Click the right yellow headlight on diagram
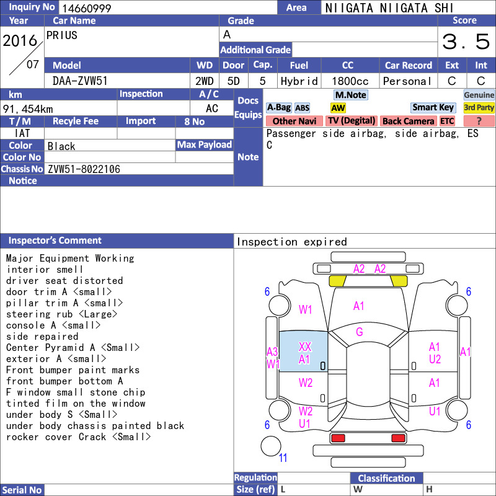The image size is (496, 496). (x=399, y=281)
